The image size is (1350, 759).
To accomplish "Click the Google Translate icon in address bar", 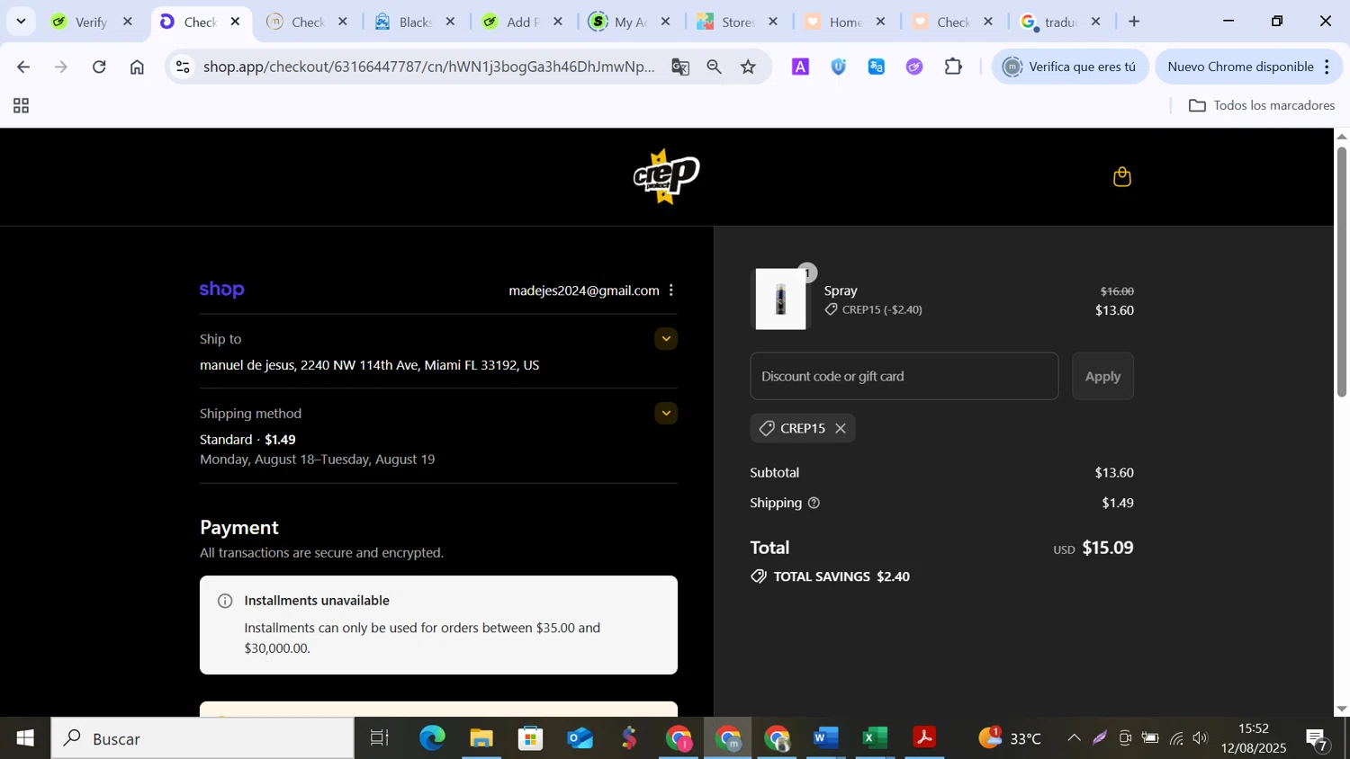I will (x=680, y=67).
